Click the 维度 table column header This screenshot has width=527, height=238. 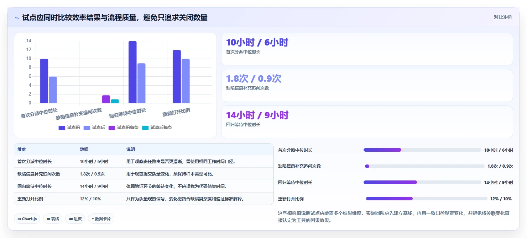[x=22, y=150]
